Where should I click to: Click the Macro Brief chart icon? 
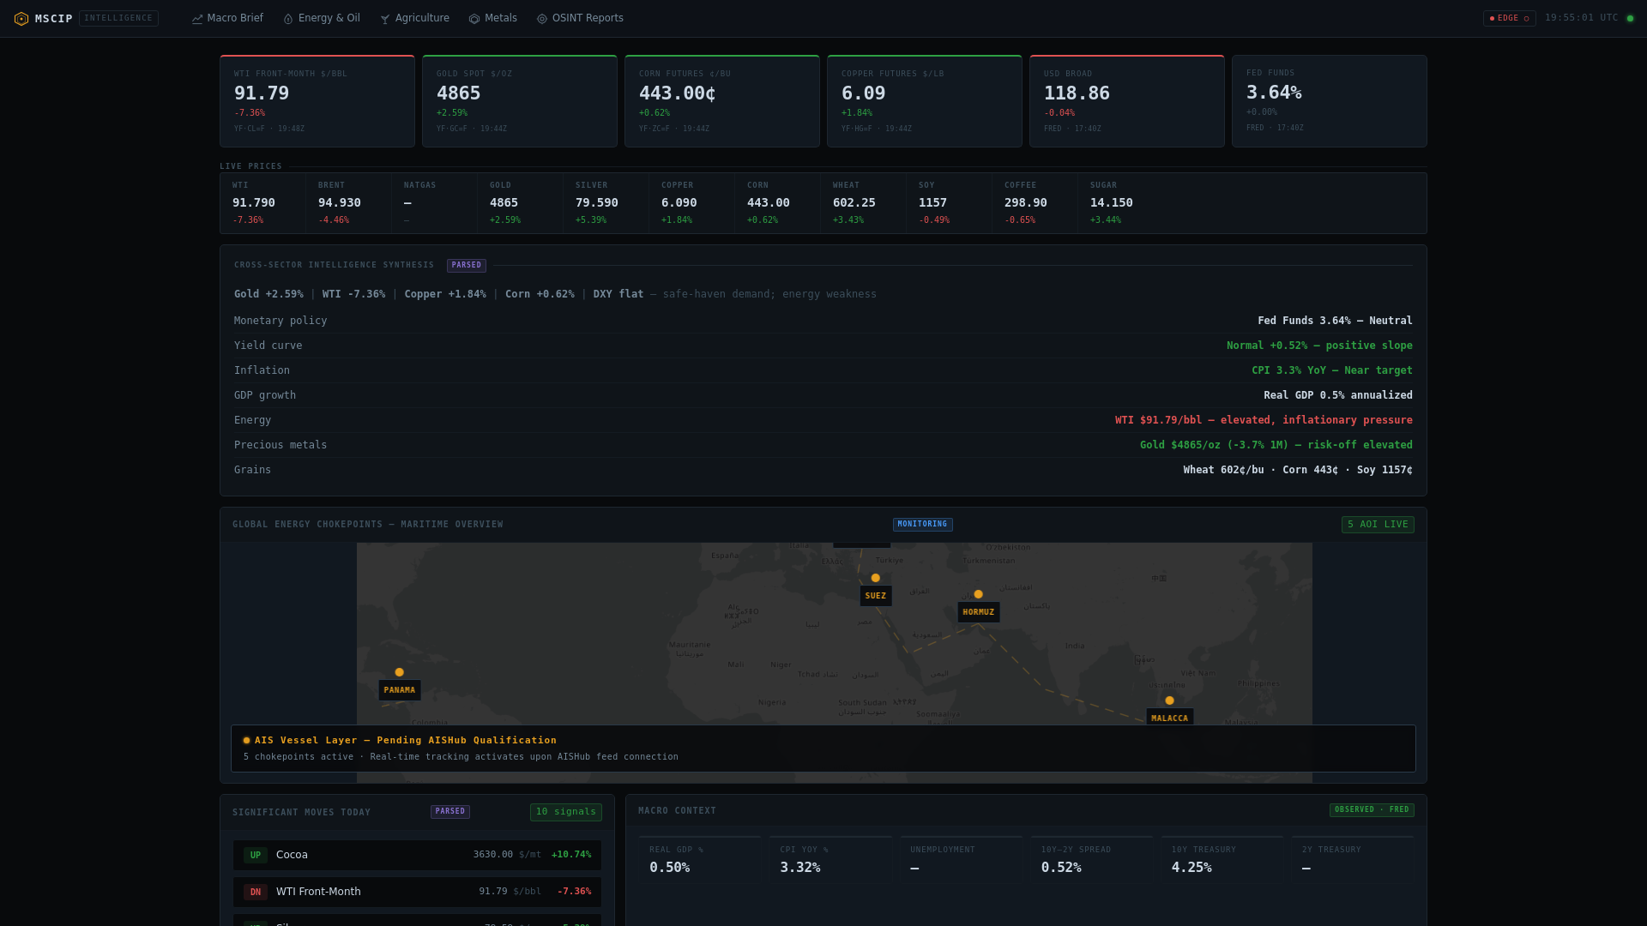pyautogui.click(x=197, y=19)
